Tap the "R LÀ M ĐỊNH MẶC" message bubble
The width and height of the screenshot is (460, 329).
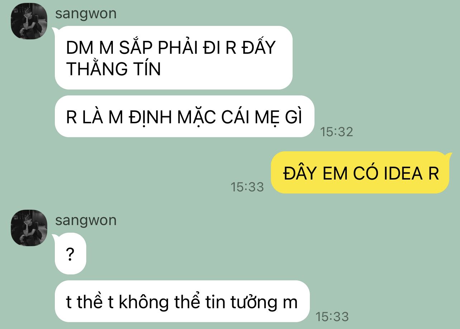[184, 116]
